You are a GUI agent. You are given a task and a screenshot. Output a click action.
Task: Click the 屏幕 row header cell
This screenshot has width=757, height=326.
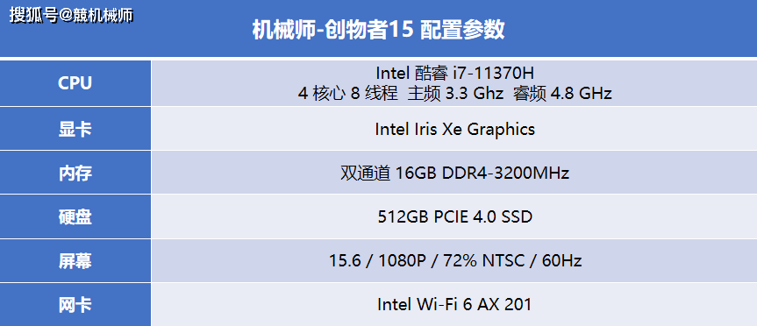pyautogui.click(x=75, y=261)
